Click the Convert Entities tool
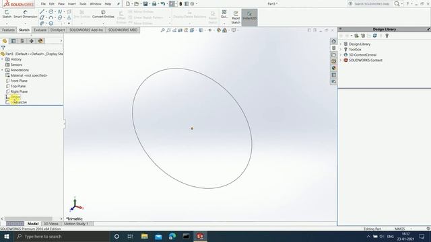 click(103, 14)
